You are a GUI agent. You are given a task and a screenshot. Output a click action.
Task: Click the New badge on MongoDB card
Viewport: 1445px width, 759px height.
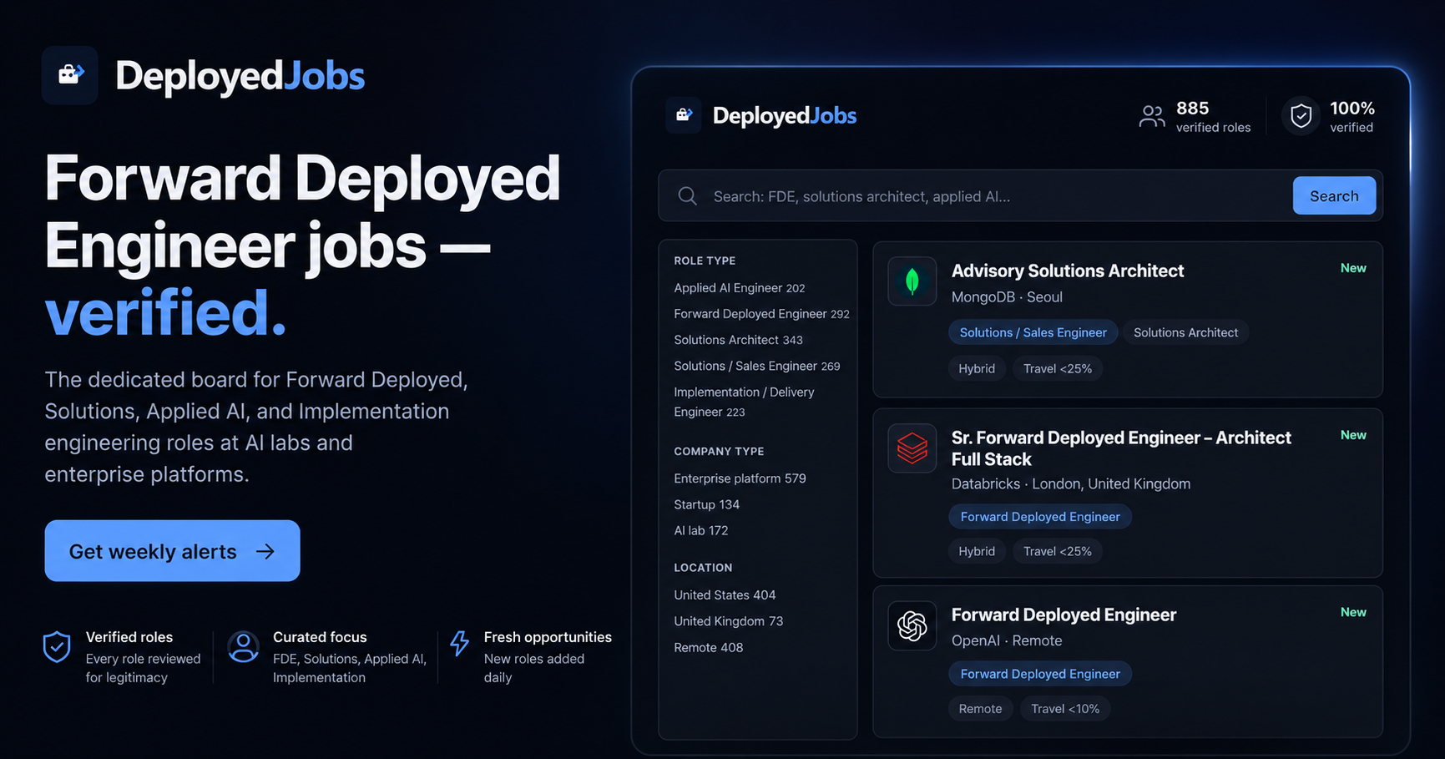click(1353, 268)
